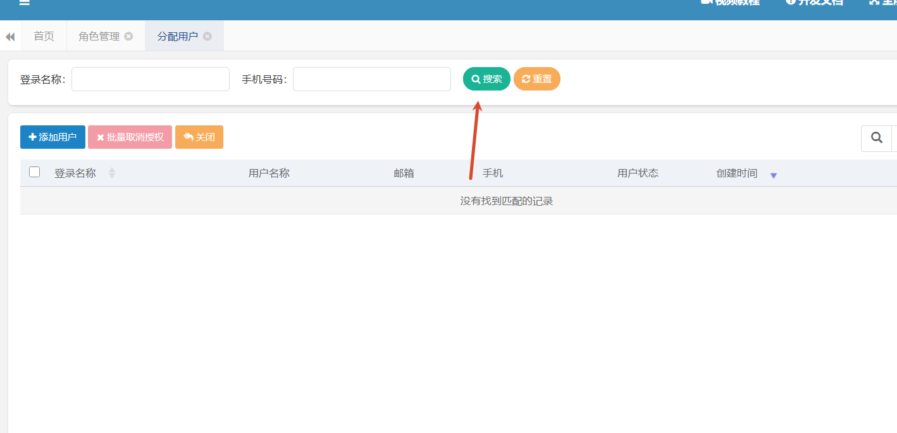897x433 pixels.
Task: Select the 分配用户 tab
Action: point(178,36)
